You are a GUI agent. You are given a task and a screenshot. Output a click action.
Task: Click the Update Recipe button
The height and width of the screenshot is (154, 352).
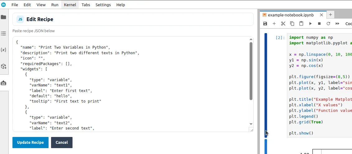30,142
